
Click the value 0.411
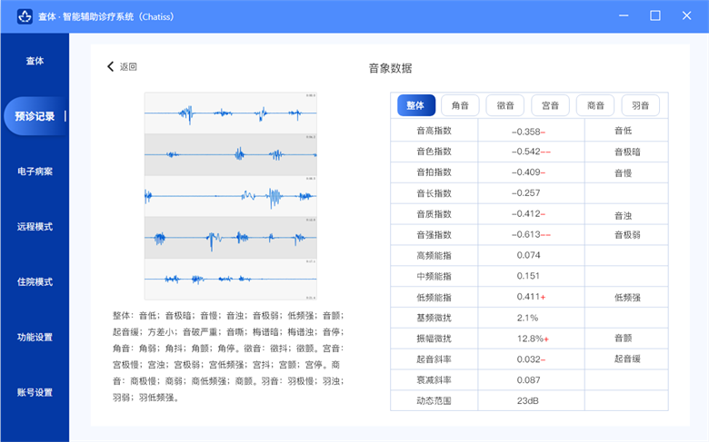click(x=528, y=297)
